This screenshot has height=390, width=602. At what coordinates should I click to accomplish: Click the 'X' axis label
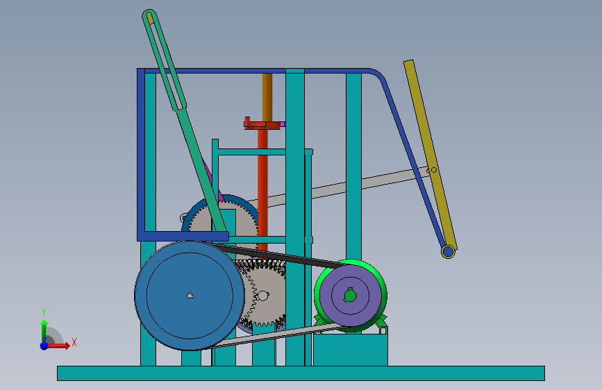(74, 342)
